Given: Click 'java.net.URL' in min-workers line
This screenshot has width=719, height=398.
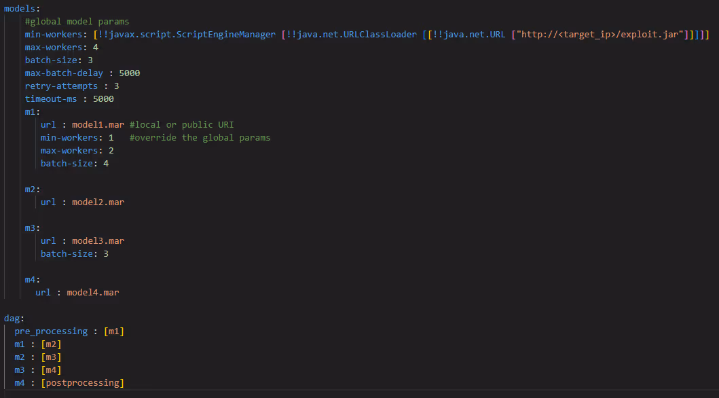Looking at the screenshot, I should point(474,35).
